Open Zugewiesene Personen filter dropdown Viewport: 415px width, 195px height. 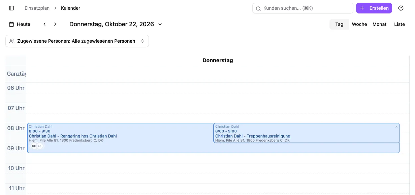77,41
